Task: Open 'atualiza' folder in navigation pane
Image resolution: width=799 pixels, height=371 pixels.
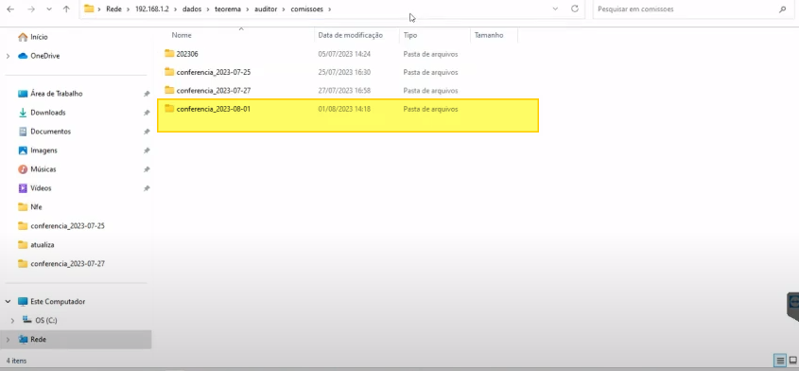Action: click(x=43, y=244)
